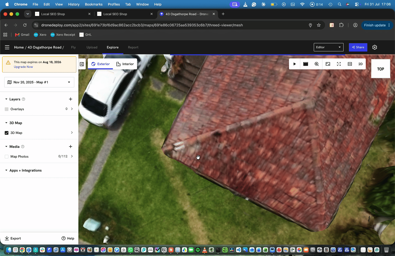The image size is (395, 256).
Task: Open project settings gear icon
Action: tap(375, 47)
